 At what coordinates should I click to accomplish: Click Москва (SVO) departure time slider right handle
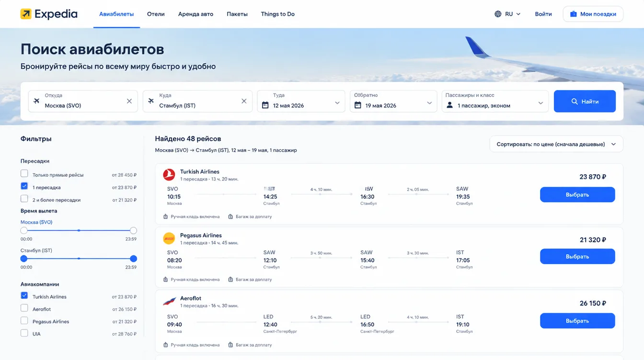pos(133,230)
